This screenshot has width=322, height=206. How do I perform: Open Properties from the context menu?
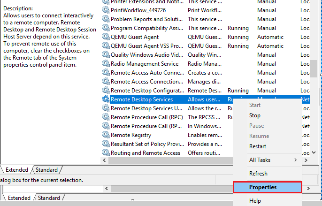click(268, 187)
